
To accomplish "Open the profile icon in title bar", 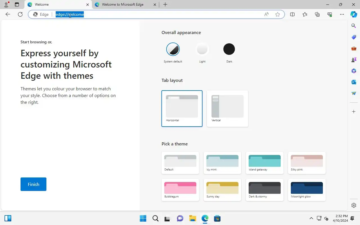I will tap(6, 4).
